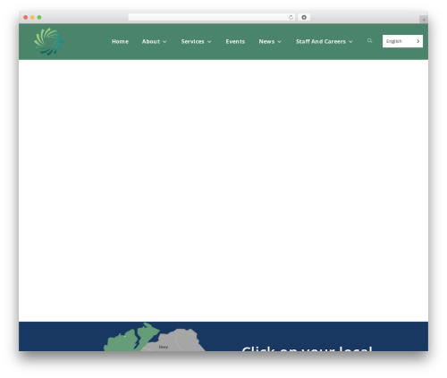Open the Services menu
Viewport: 447px width, 378px height.
point(192,41)
